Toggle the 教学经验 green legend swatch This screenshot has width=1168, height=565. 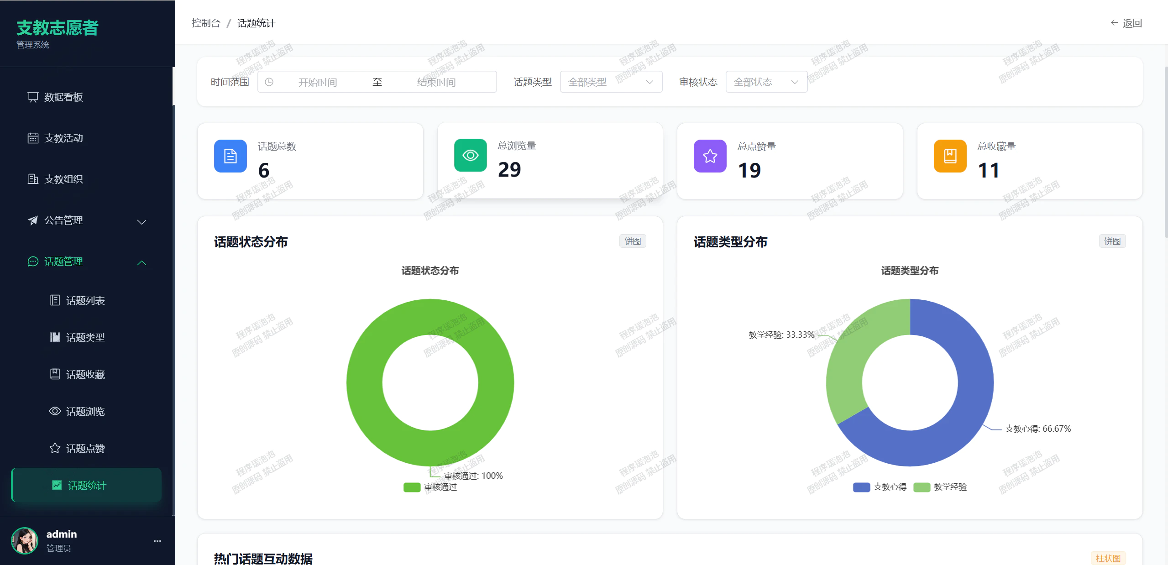(922, 487)
